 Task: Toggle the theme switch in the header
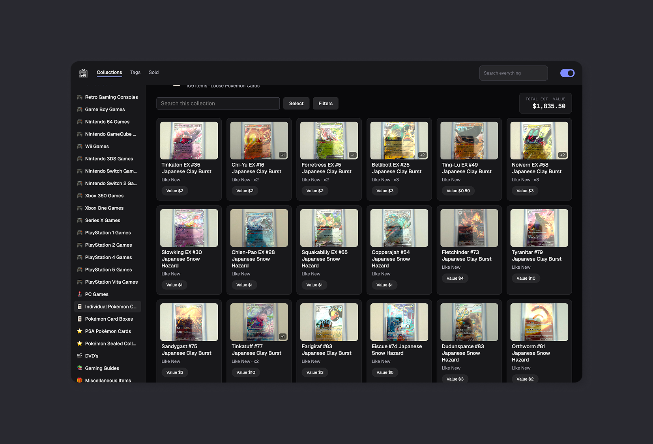tap(567, 73)
